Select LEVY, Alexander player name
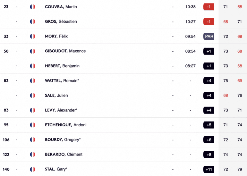 coord(61,110)
